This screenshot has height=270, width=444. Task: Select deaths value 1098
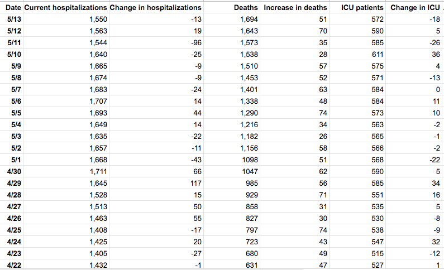pyautogui.click(x=250, y=160)
